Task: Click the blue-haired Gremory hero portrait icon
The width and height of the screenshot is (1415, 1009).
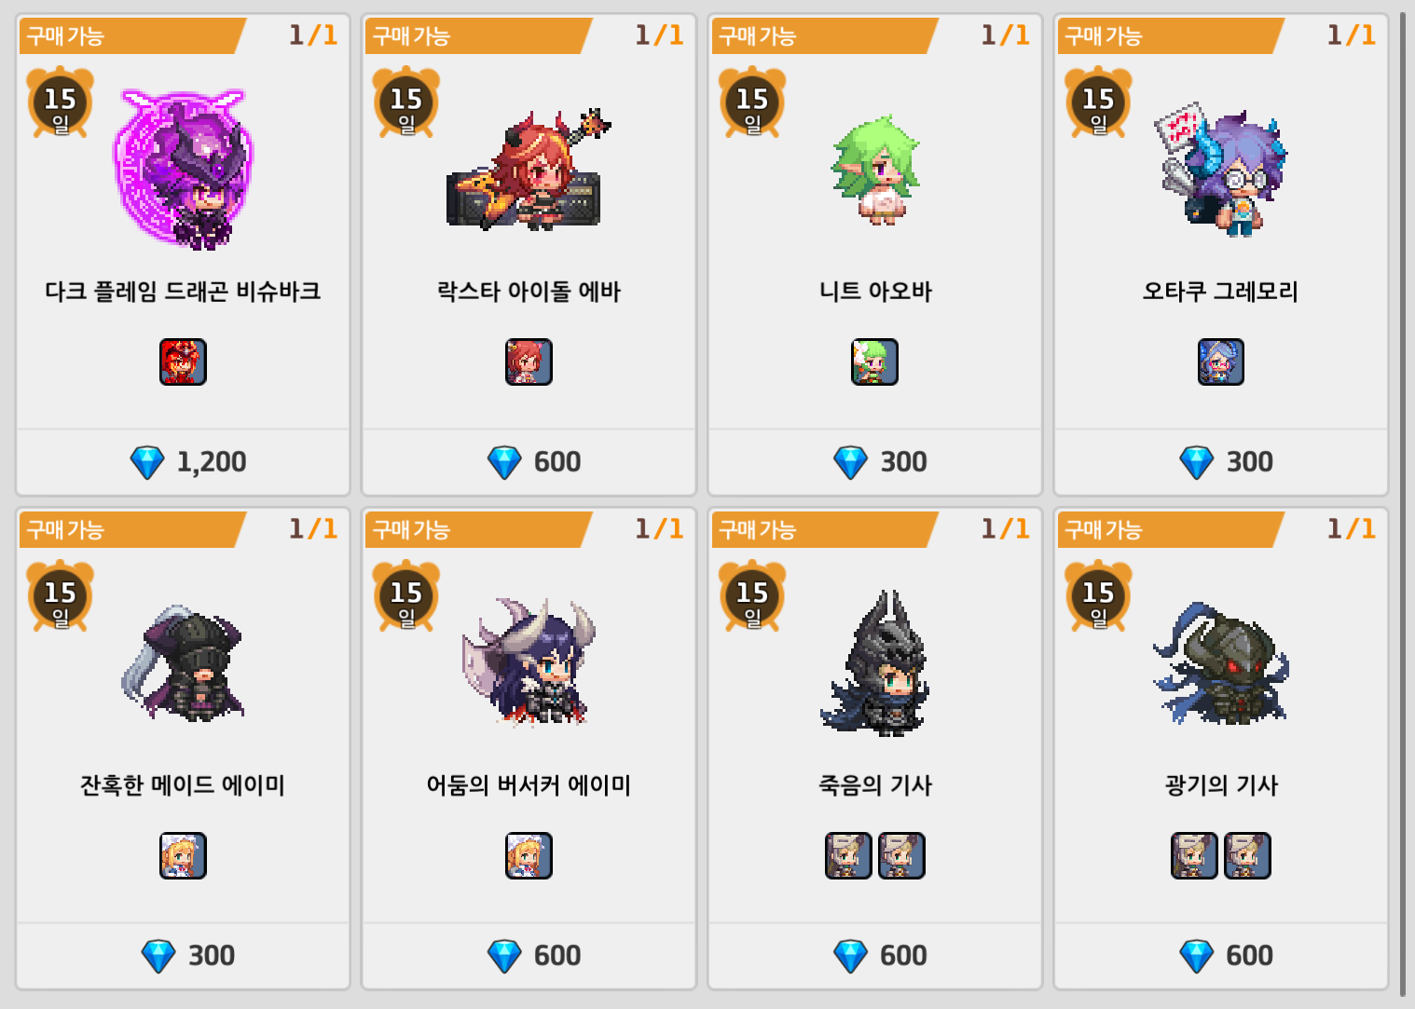Action: coord(1221,361)
